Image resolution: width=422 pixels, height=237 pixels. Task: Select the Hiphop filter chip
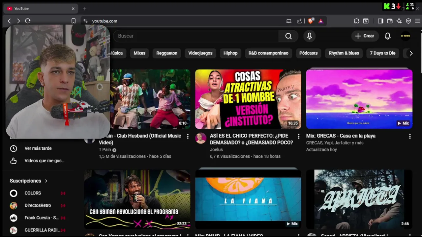point(230,53)
